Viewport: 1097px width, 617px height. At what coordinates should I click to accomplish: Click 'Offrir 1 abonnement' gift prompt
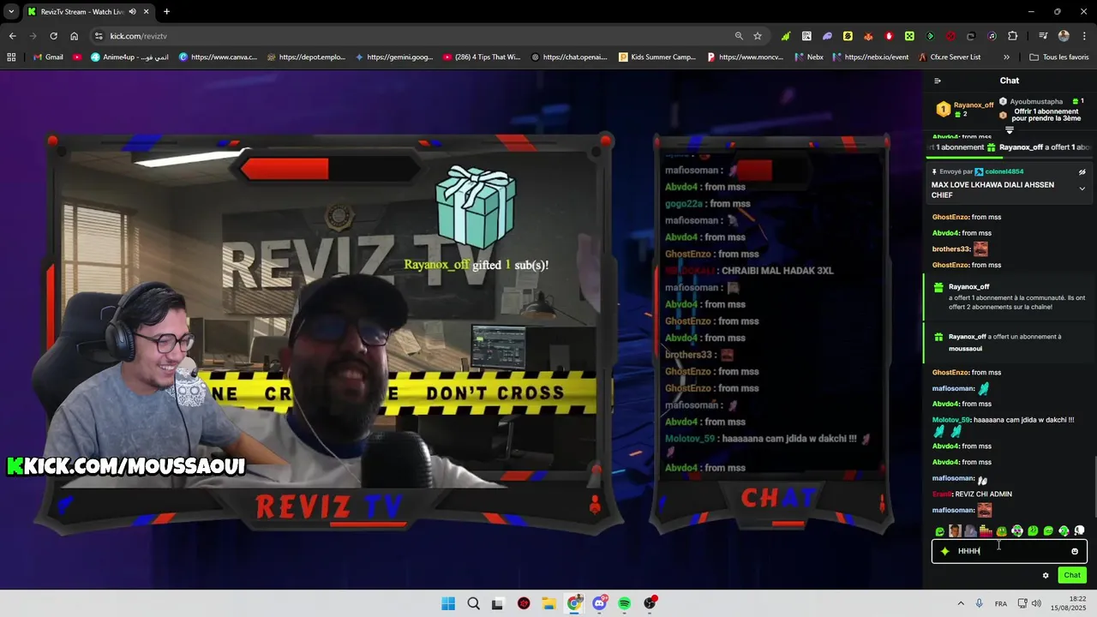point(1046,115)
